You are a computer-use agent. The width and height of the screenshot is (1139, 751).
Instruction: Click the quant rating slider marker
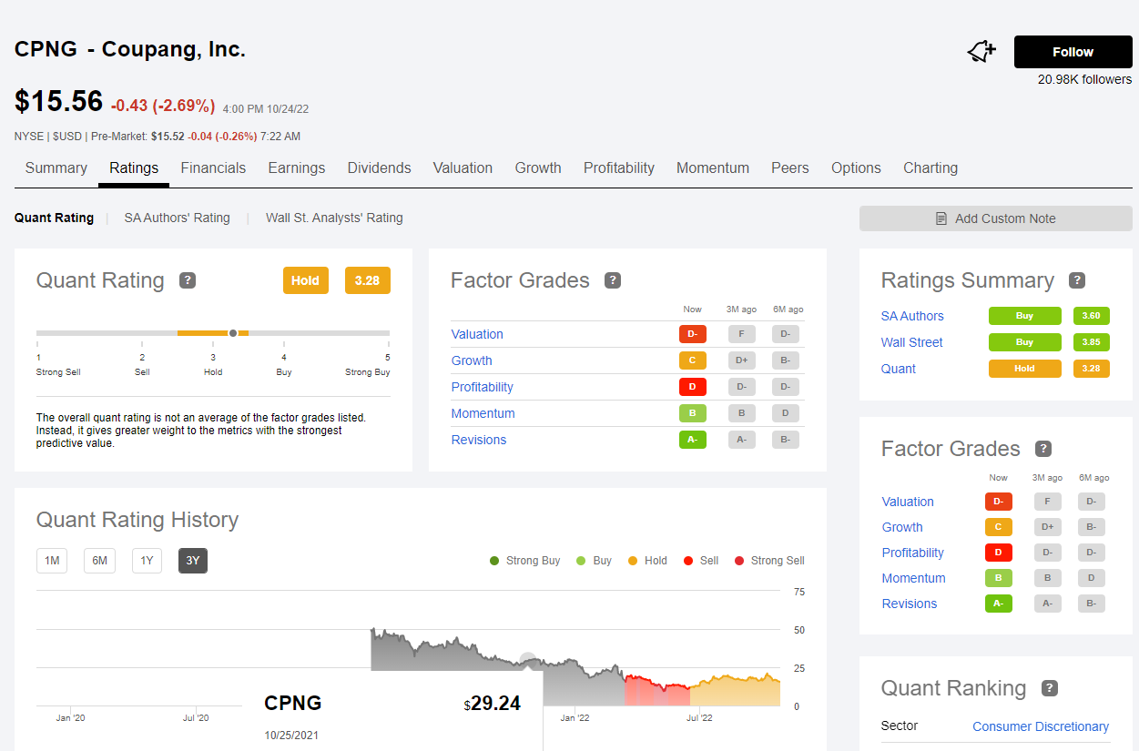[233, 333]
